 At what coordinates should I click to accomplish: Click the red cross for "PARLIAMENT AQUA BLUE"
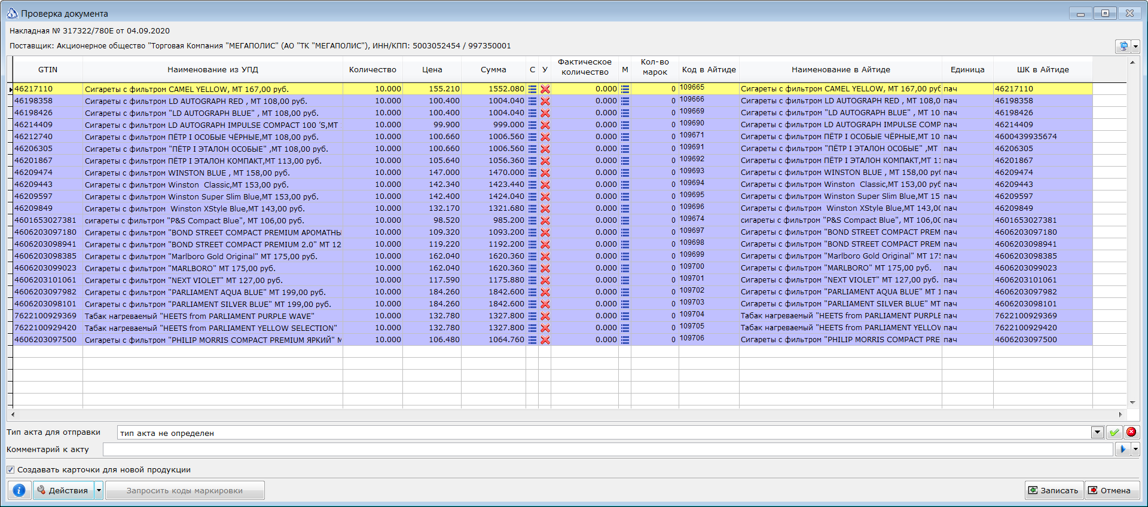tap(545, 292)
